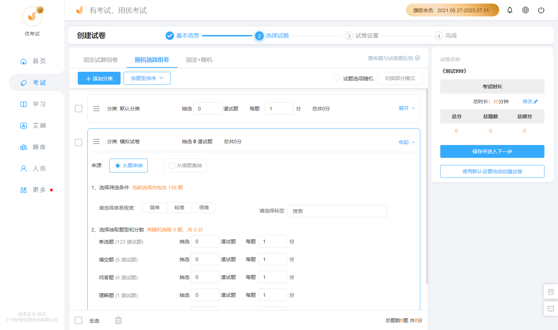Open the document floating icon at right edge
Screen dimensions: 558x330
pos(551,291)
